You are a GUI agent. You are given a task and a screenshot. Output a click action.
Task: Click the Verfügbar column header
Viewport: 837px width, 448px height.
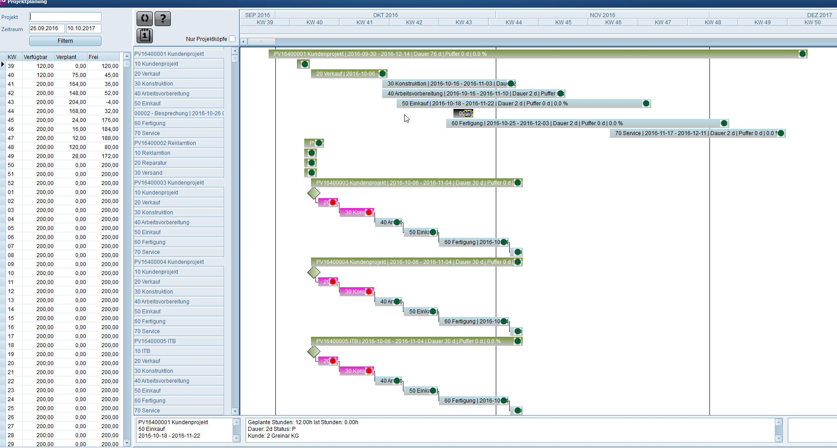tap(36, 57)
